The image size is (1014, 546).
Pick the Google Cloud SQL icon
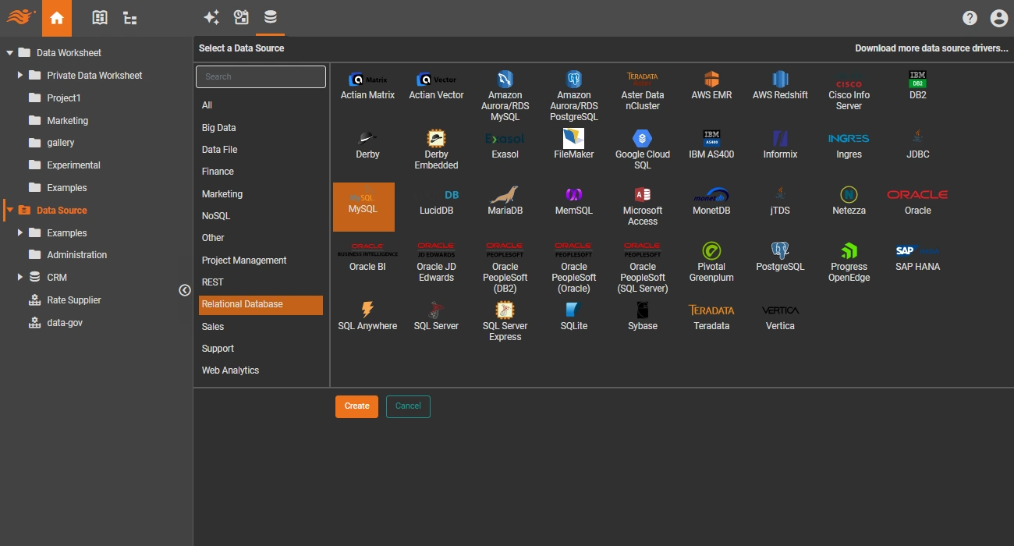point(642,140)
